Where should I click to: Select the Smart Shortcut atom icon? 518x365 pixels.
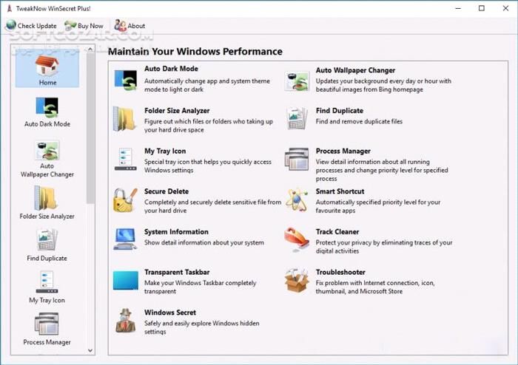pos(297,199)
